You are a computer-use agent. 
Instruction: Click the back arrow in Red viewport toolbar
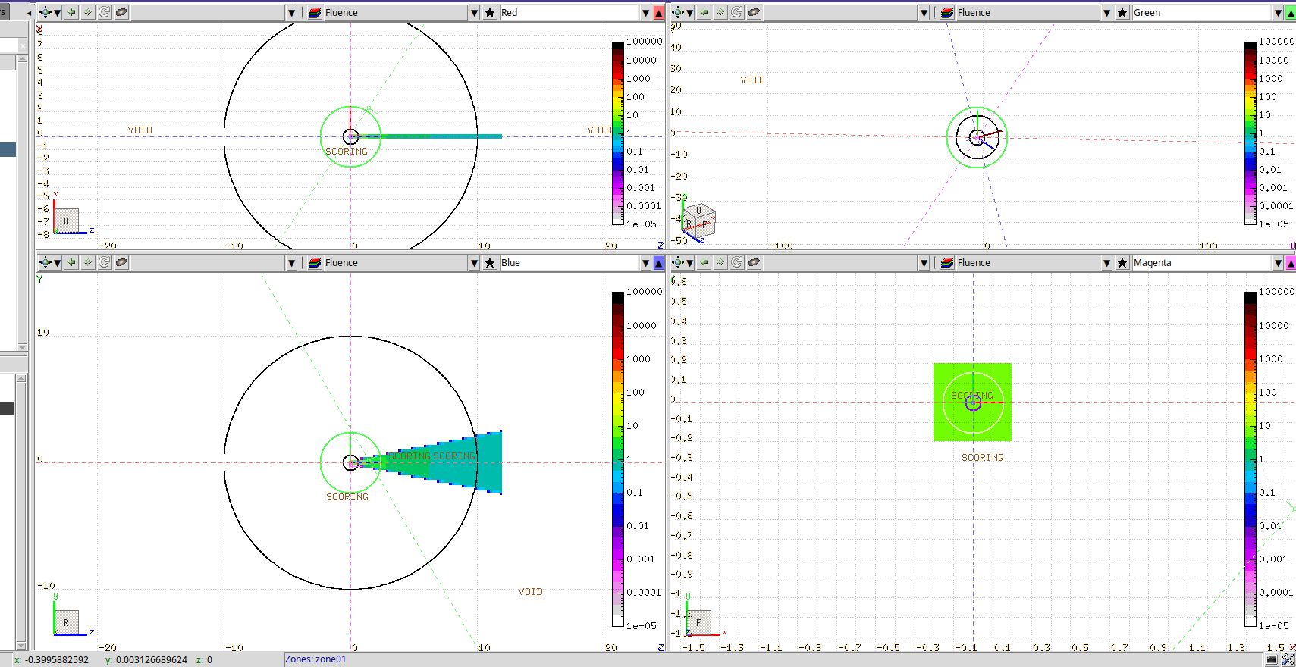click(x=71, y=12)
